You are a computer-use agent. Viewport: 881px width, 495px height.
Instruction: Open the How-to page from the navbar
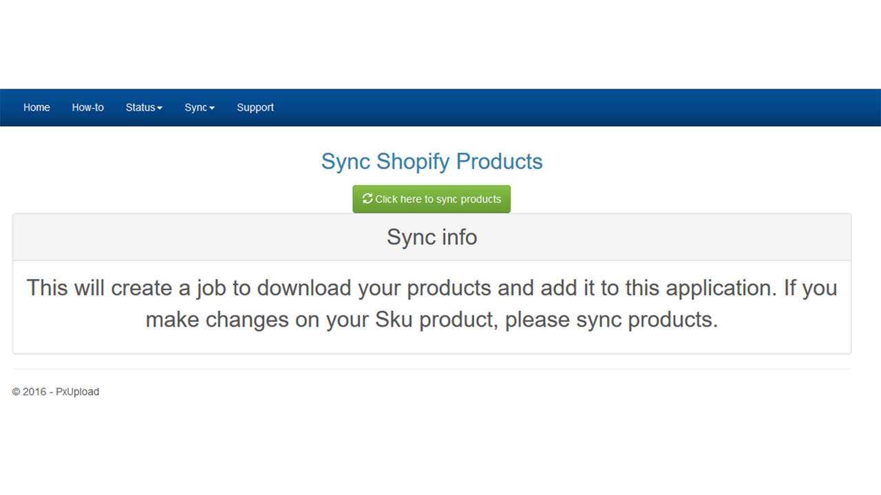coord(87,107)
